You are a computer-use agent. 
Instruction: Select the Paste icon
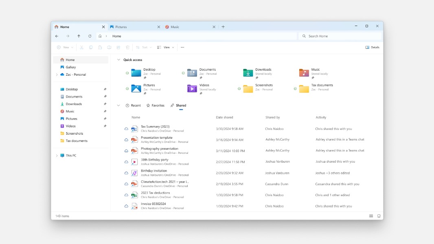[x=100, y=47]
